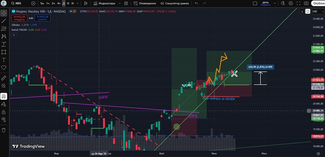Image resolution: width=325 pixels, height=157 pixels.
Task: Select the STOP ПРЯЧЕМ ЗА ОБЪЁМ note
Action: click(x=219, y=99)
